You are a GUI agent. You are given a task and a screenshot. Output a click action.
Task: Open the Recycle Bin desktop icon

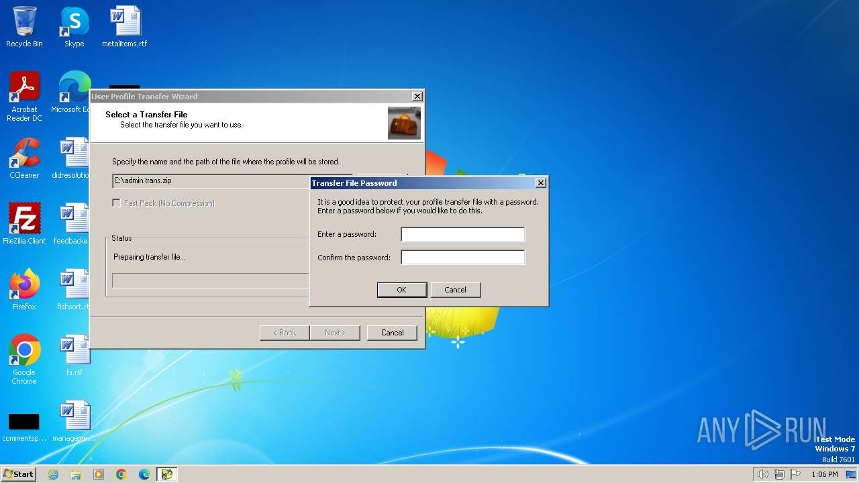pos(24,27)
